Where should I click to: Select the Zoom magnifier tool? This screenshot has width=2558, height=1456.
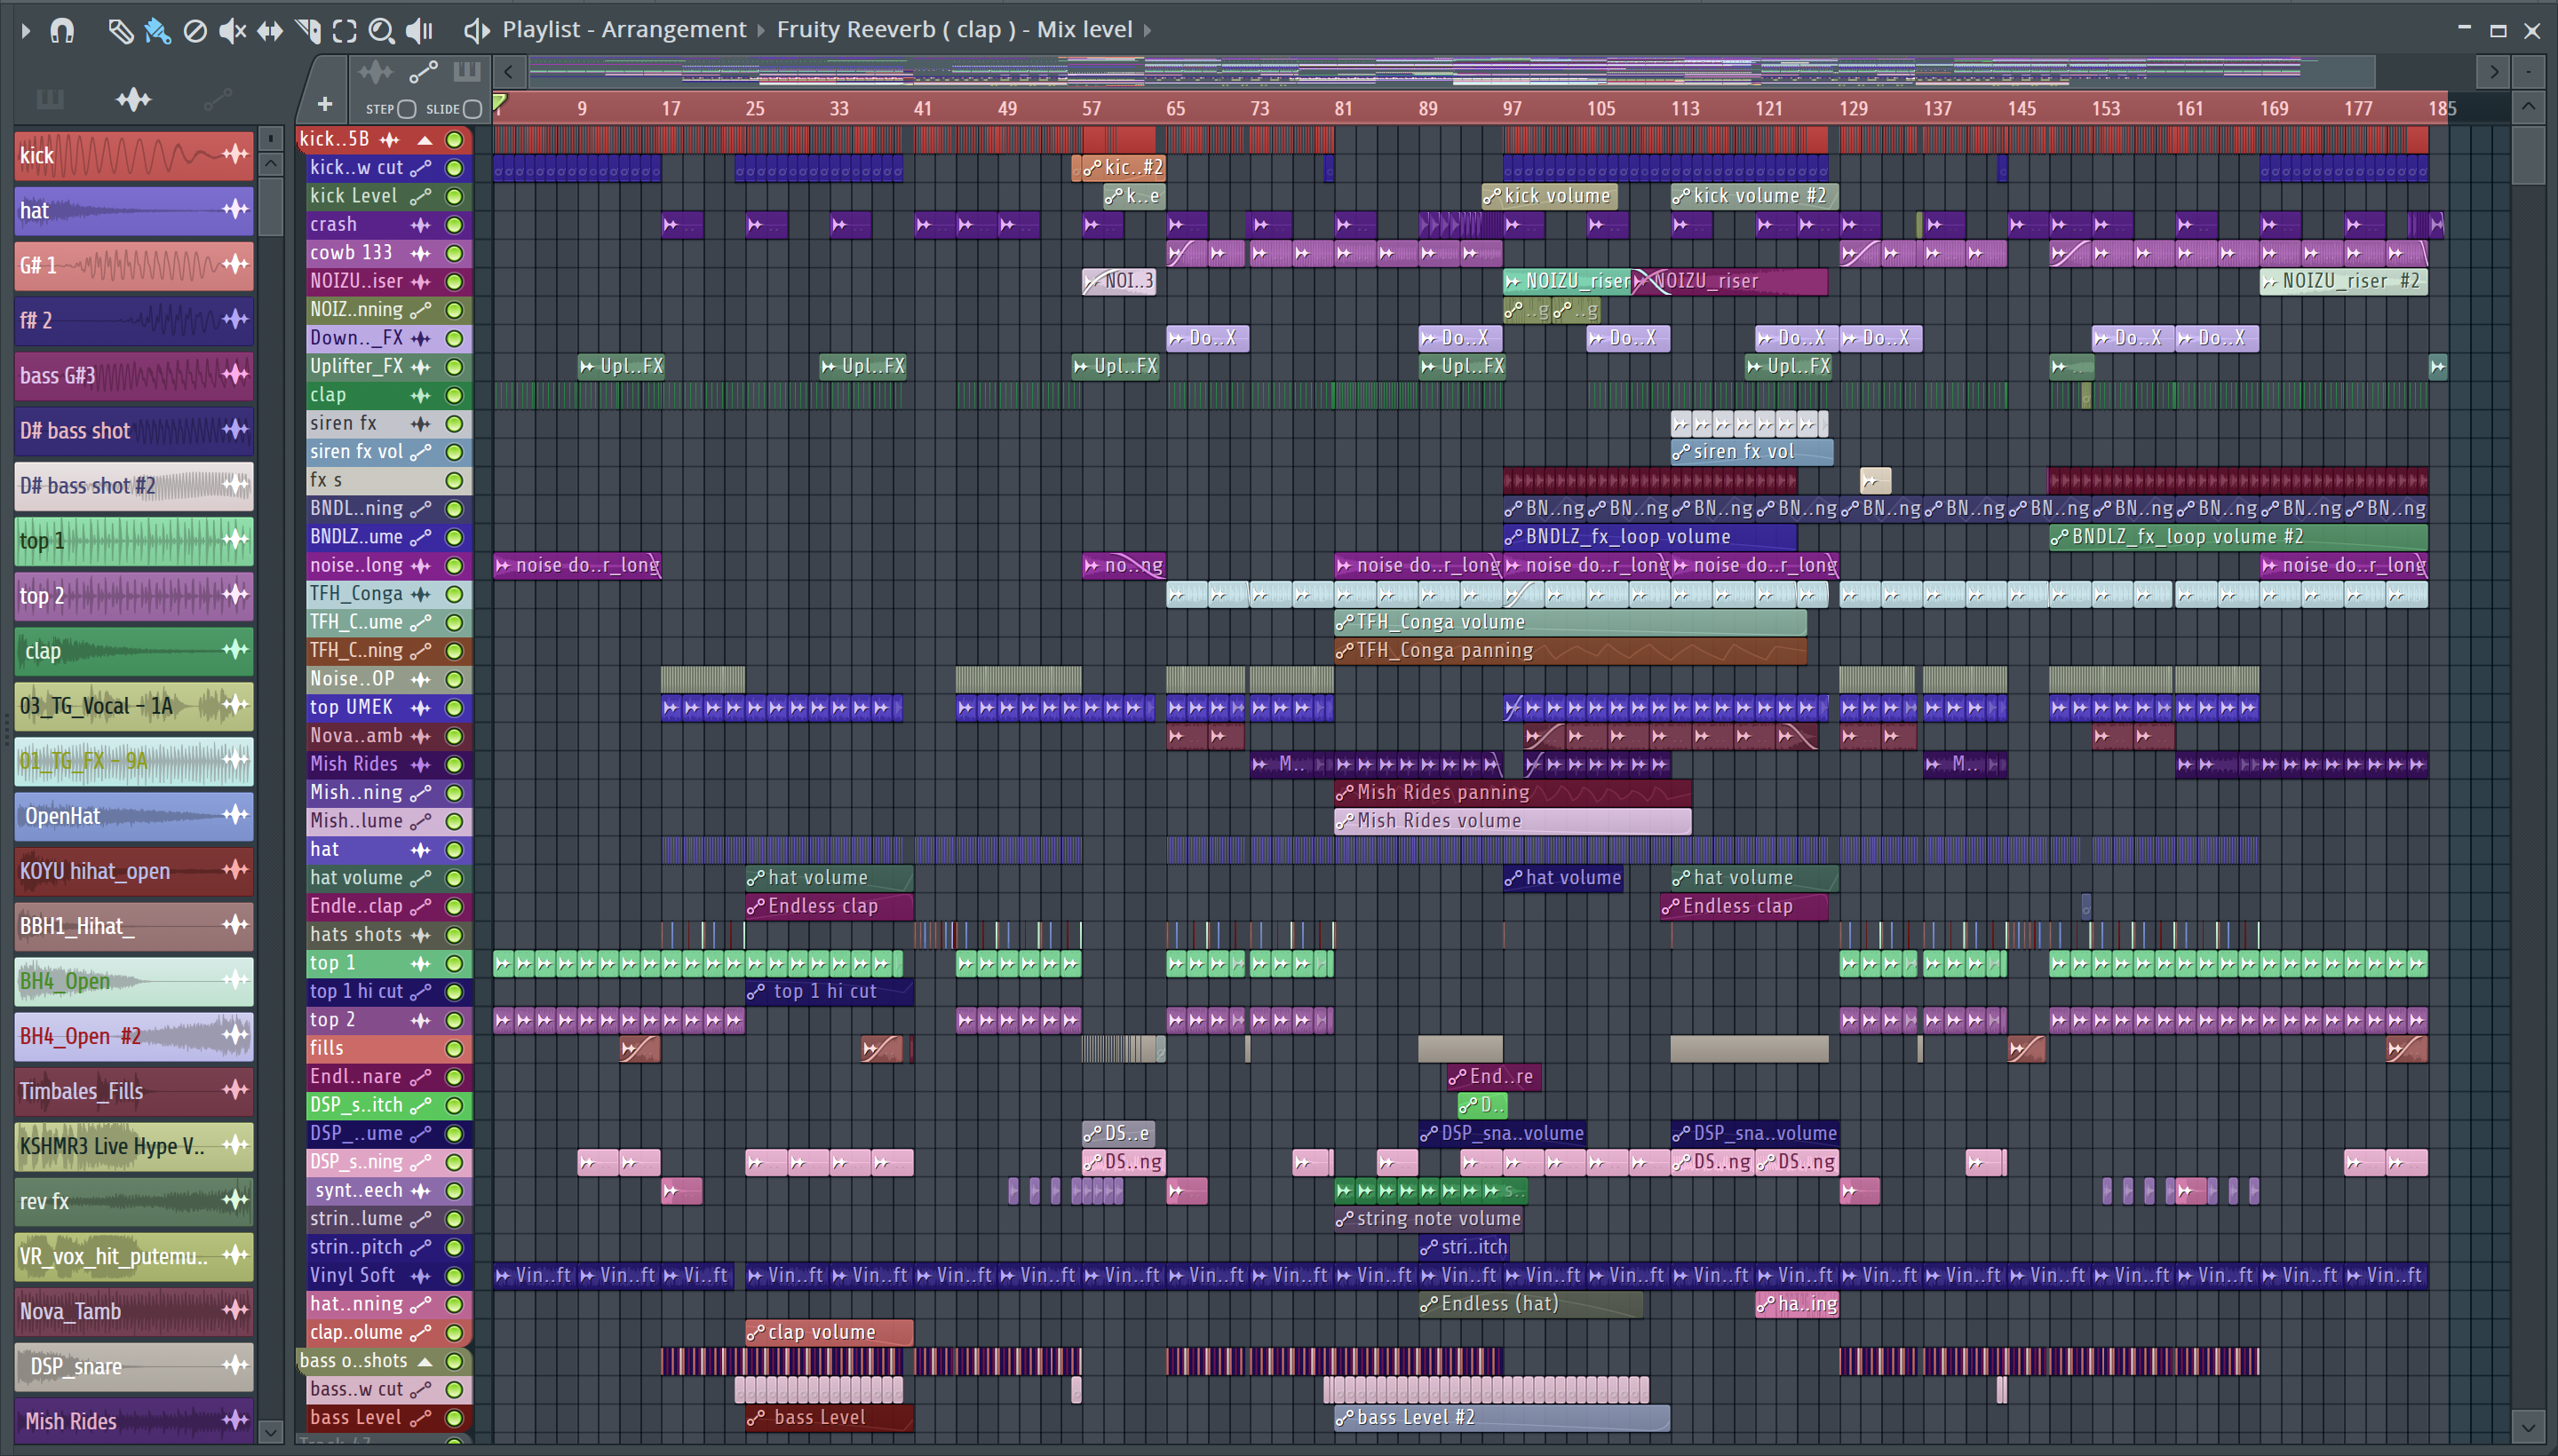pyautogui.click(x=381, y=31)
